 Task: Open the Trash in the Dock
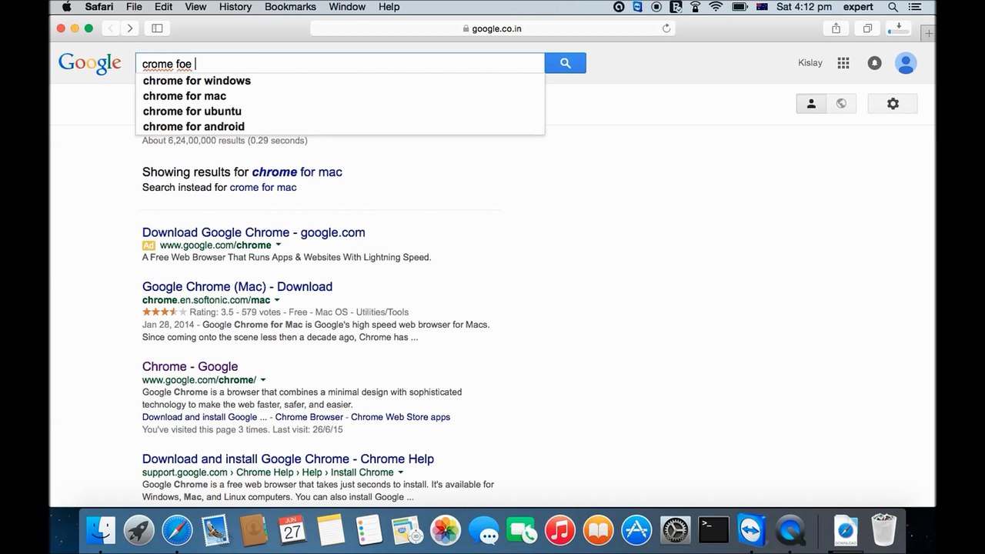pos(883,530)
